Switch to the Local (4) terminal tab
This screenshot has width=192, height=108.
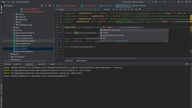41,64
